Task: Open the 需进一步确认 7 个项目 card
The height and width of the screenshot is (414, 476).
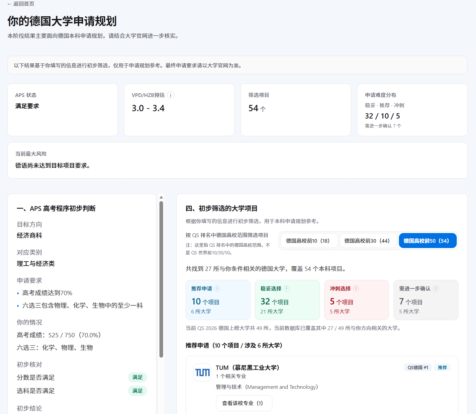Action: tap(426, 300)
